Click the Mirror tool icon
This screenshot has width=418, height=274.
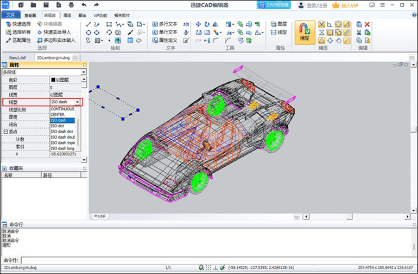pos(215,24)
